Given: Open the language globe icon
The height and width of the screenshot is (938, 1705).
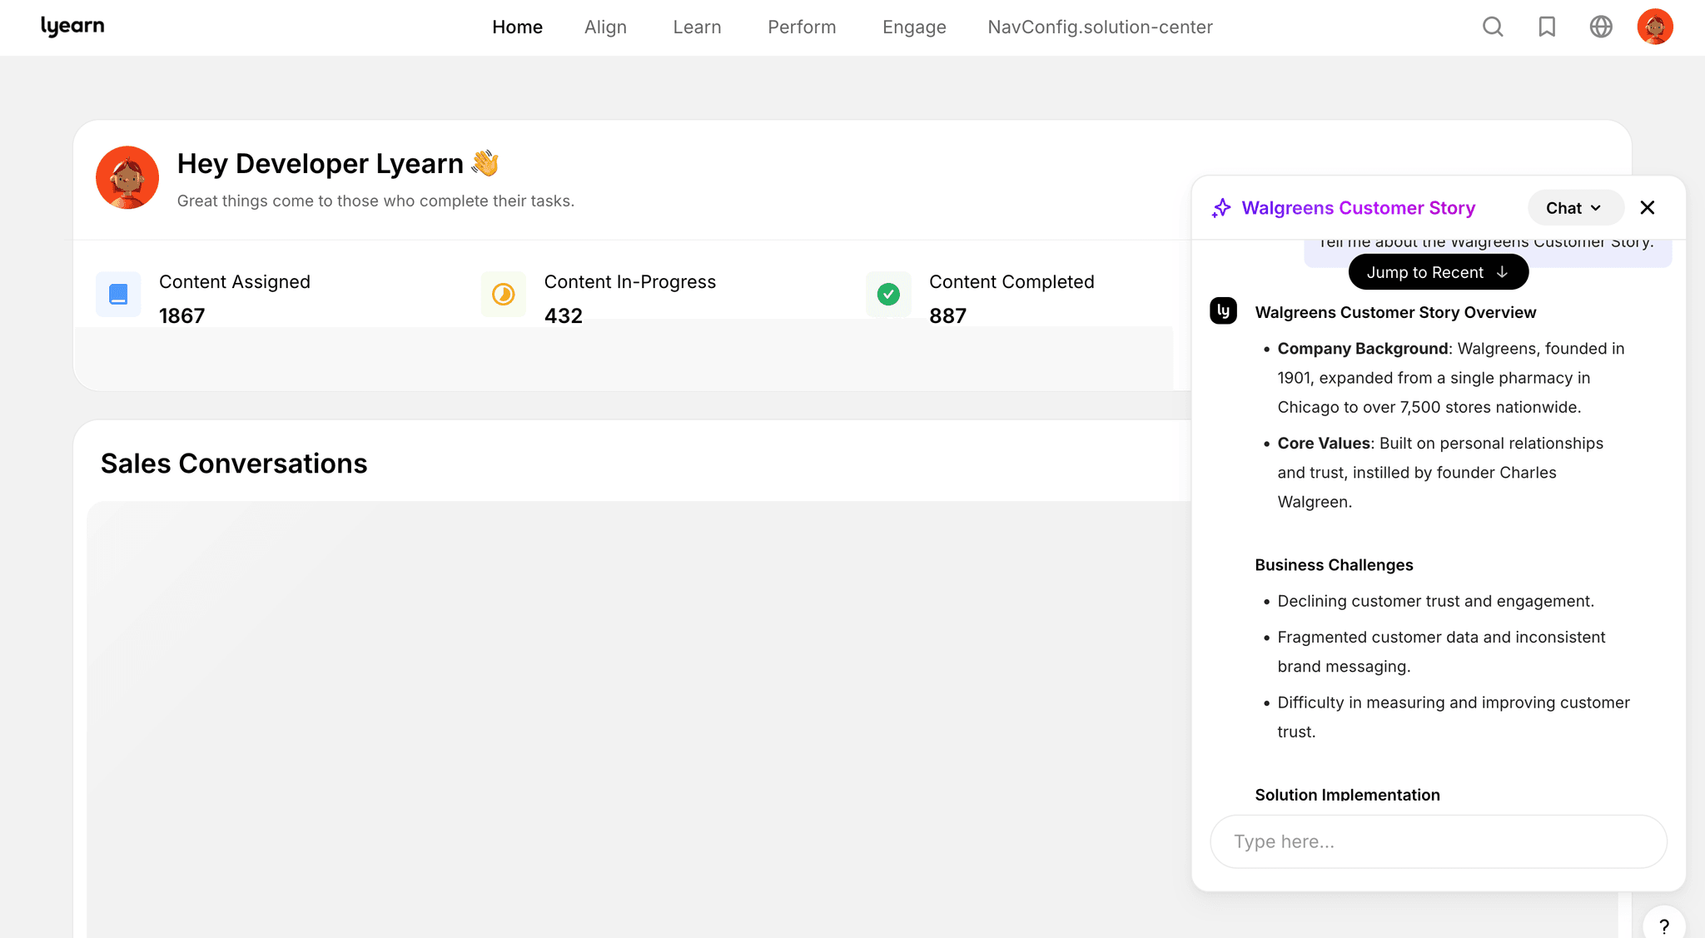Looking at the screenshot, I should [1601, 27].
